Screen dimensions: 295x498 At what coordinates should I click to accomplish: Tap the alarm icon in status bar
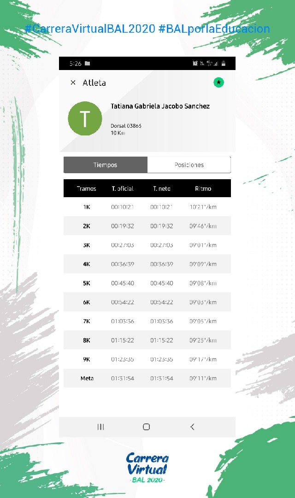[195, 64]
